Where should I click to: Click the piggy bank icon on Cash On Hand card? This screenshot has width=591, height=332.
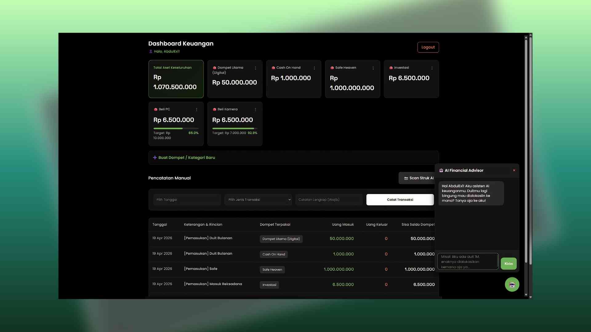pos(273,68)
